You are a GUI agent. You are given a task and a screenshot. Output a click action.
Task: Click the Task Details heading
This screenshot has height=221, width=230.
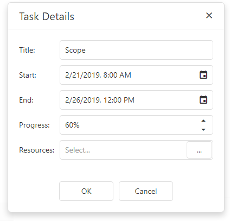tap(47, 16)
